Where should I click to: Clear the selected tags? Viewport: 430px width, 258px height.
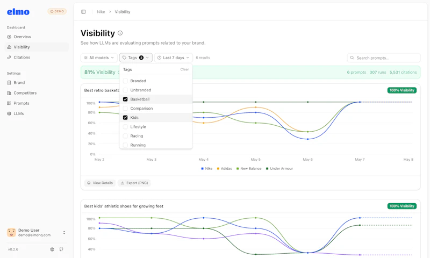184,69
